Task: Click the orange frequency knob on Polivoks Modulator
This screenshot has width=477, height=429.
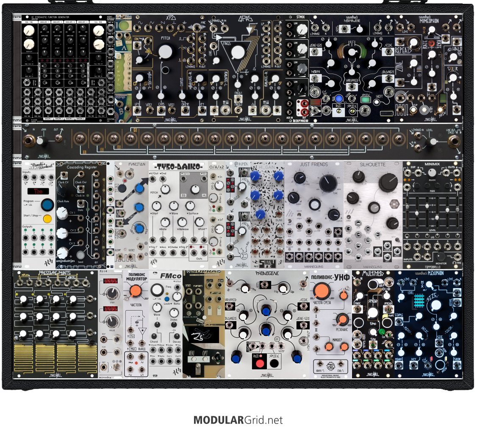Action: 136,291
